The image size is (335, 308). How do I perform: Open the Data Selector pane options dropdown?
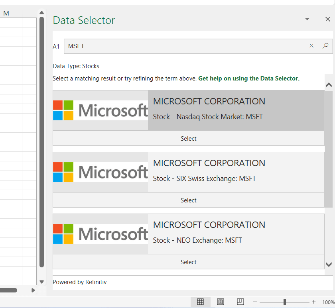(307, 19)
